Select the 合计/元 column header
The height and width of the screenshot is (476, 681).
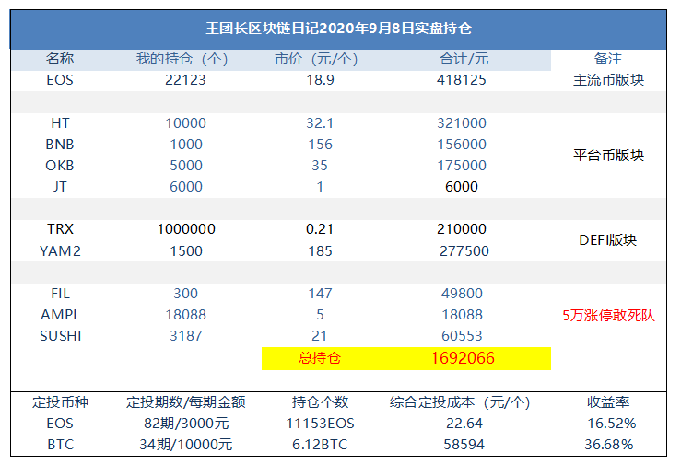point(464,59)
